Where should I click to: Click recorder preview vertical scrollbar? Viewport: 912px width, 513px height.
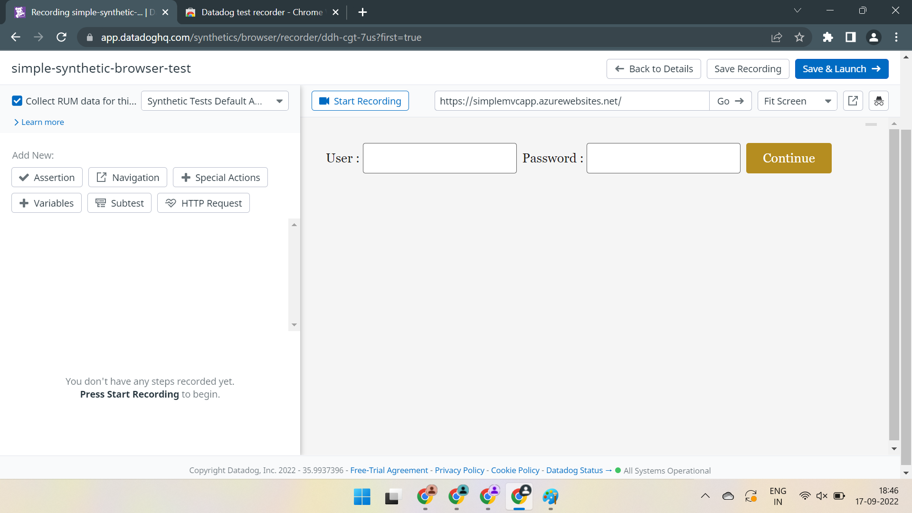[x=894, y=284]
